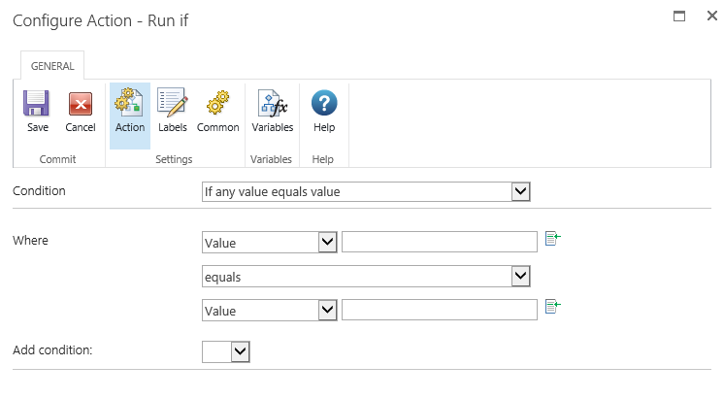The width and height of the screenshot is (724, 399).
Task: Open Help from the ribbon
Action: (x=324, y=105)
